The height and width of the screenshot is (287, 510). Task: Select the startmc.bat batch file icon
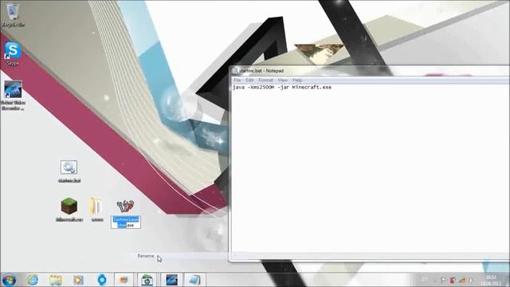pyautogui.click(x=69, y=171)
